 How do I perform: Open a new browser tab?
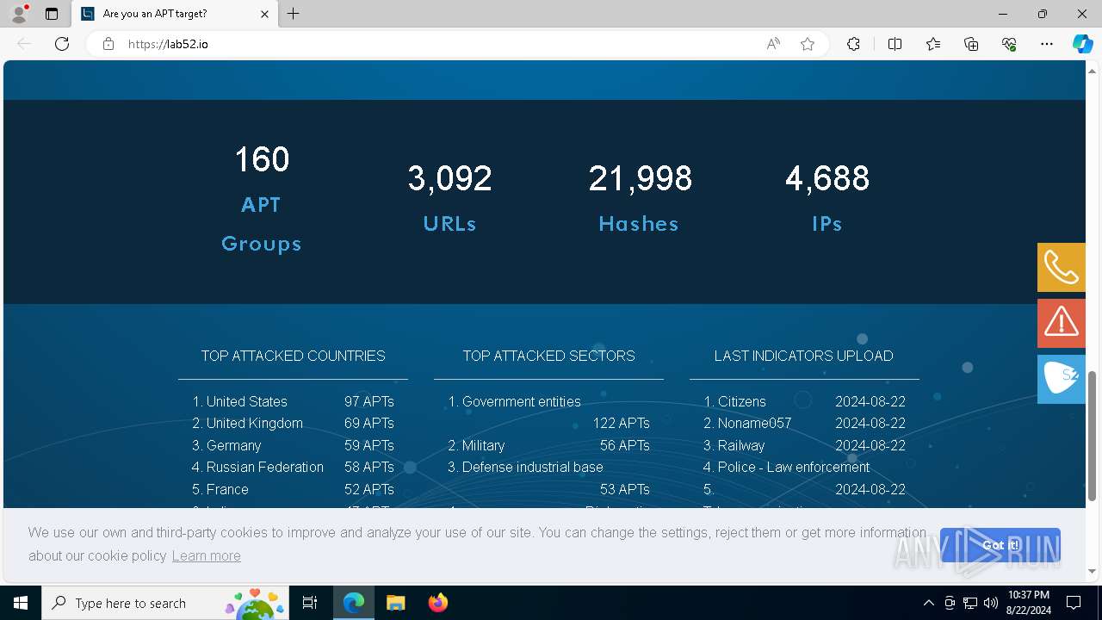point(294,14)
